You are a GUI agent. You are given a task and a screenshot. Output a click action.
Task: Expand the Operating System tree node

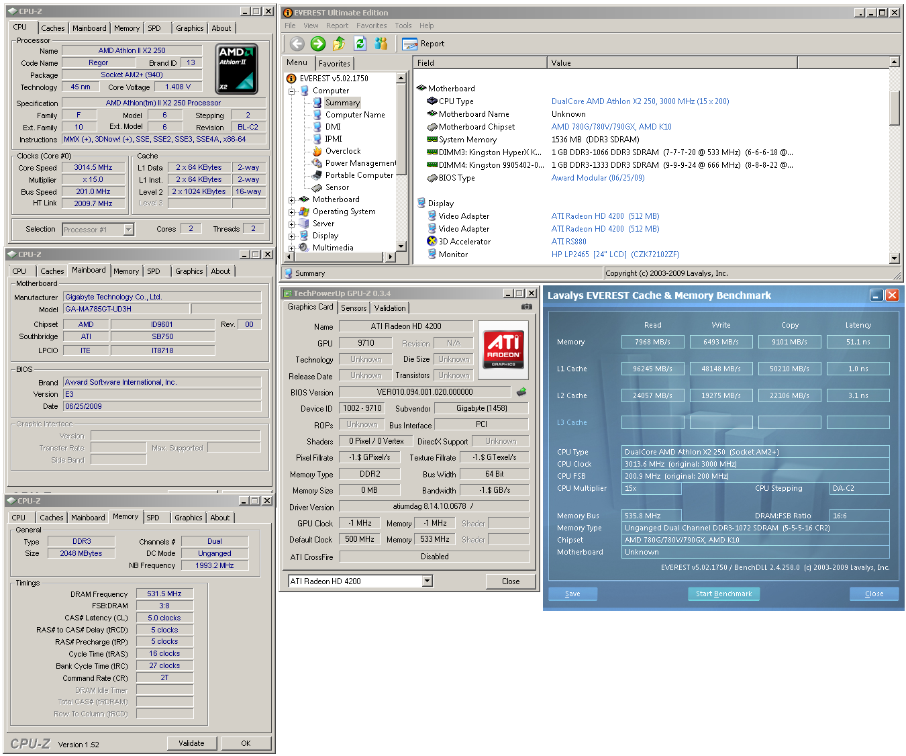291,212
